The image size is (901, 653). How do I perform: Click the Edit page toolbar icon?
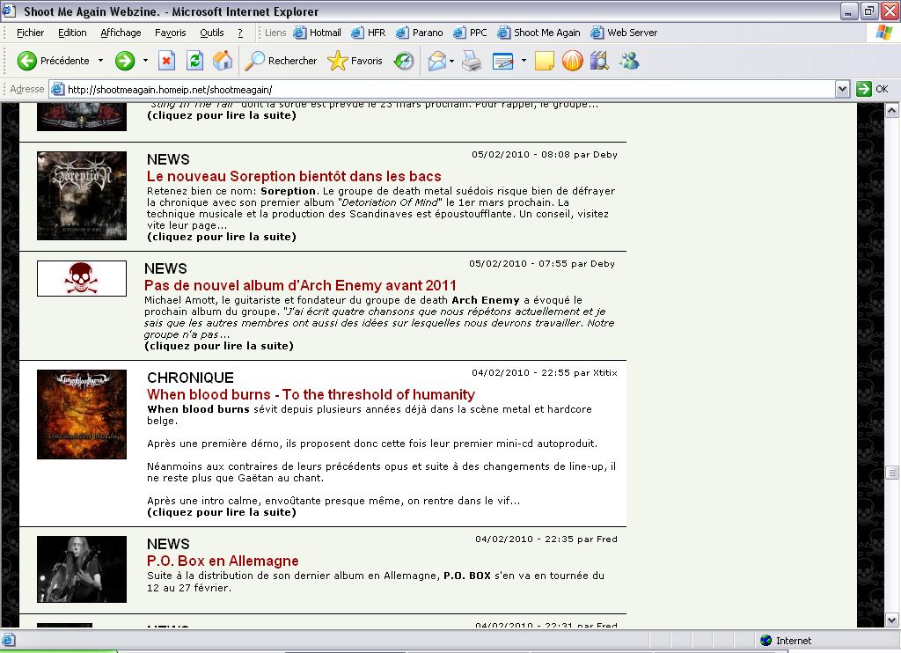502,61
